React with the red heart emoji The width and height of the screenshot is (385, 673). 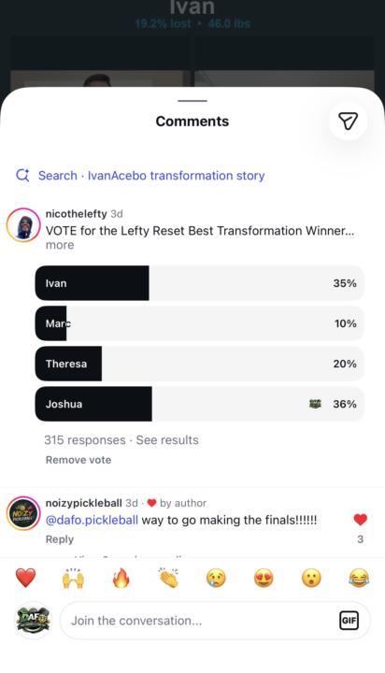click(26, 578)
